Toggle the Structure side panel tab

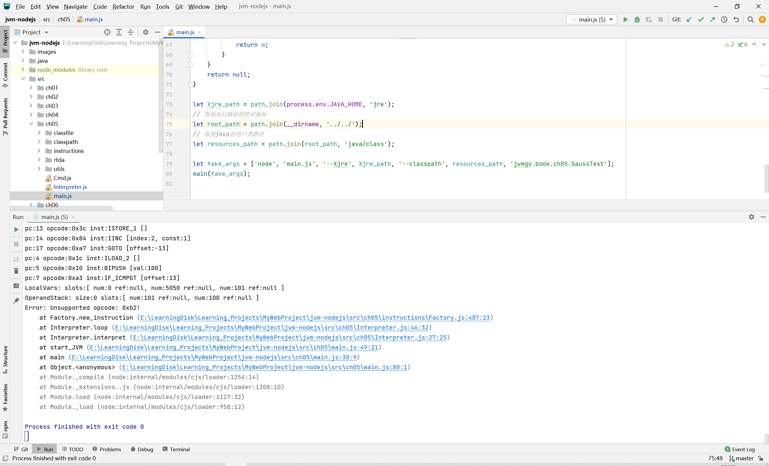point(5,359)
